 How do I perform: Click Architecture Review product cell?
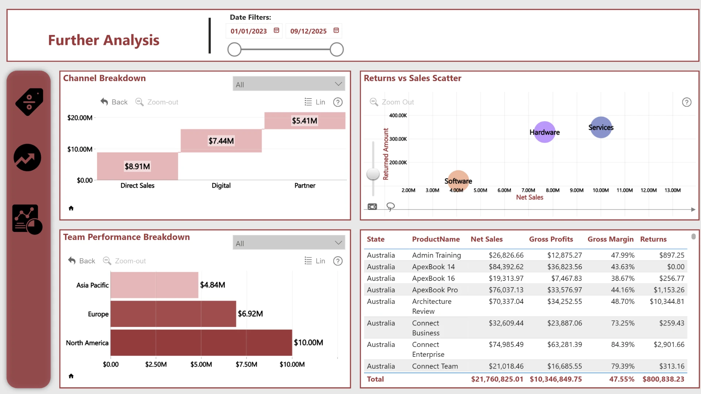[x=432, y=306]
